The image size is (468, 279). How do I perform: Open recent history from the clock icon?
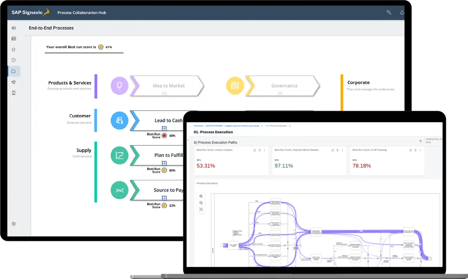tap(14, 60)
